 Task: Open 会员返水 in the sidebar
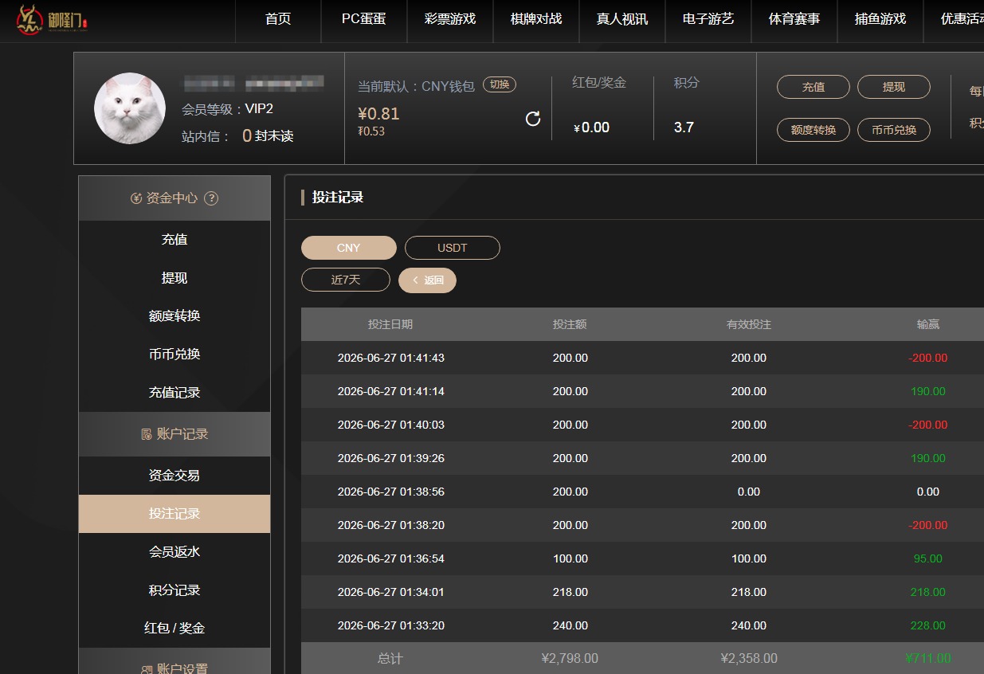tap(174, 552)
